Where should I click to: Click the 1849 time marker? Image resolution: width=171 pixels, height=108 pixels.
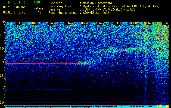coord(149,23)
